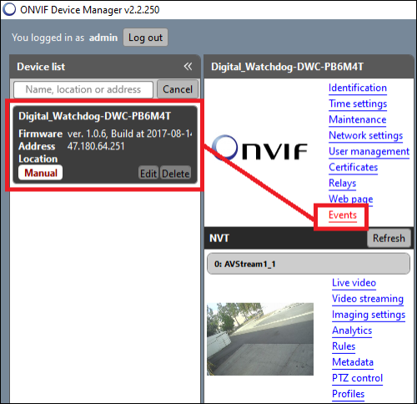This screenshot has width=417, height=404.
Task: Click the ONVIF Device Manager title icon
Action: tap(9, 9)
